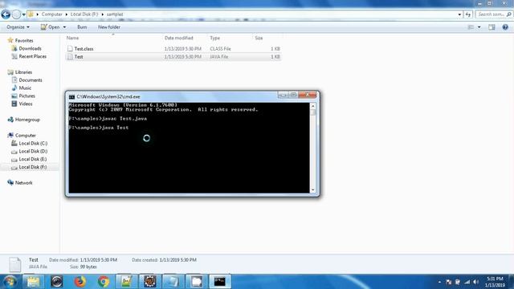Click the File Explorer taskbar icon
The image size is (514, 289).
click(x=33, y=282)
